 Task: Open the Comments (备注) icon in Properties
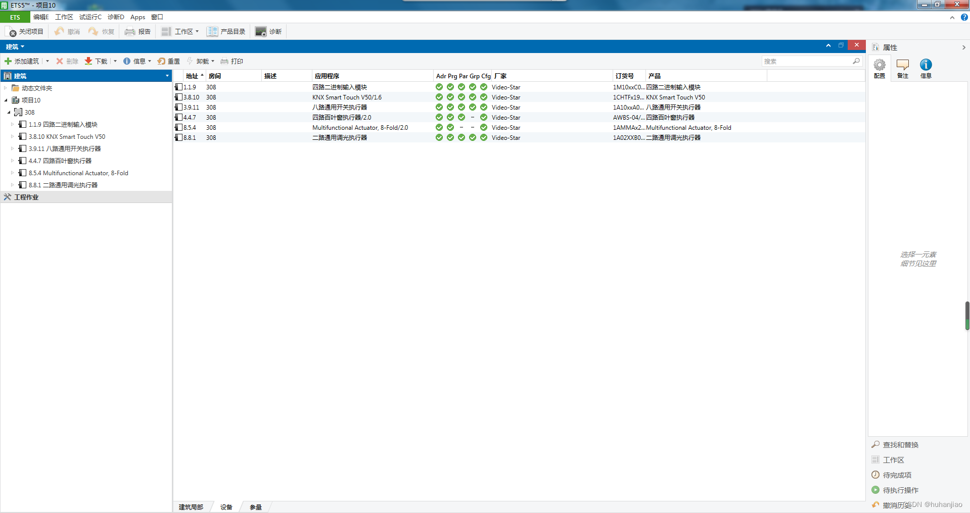pos(902,65)
